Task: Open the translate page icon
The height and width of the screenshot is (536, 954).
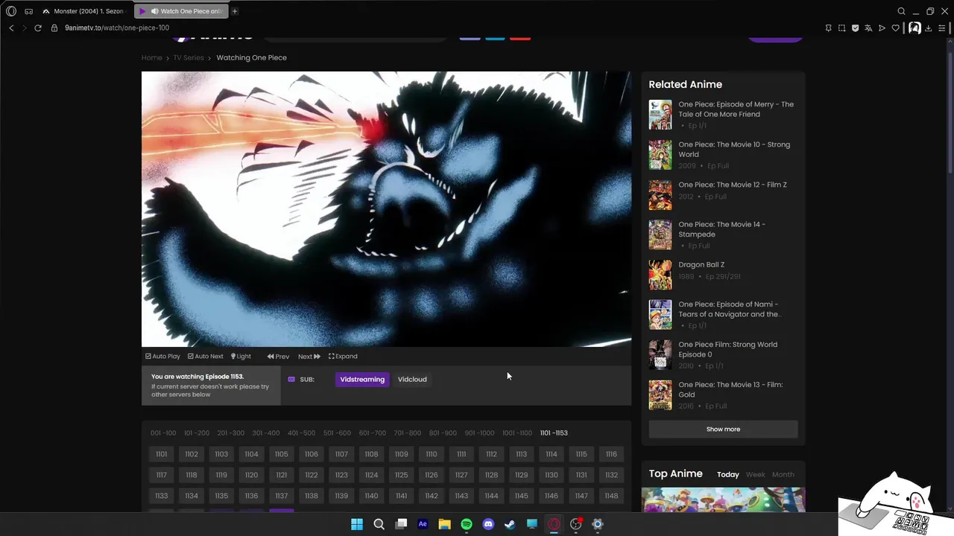Action: click(x=868, y=28)
